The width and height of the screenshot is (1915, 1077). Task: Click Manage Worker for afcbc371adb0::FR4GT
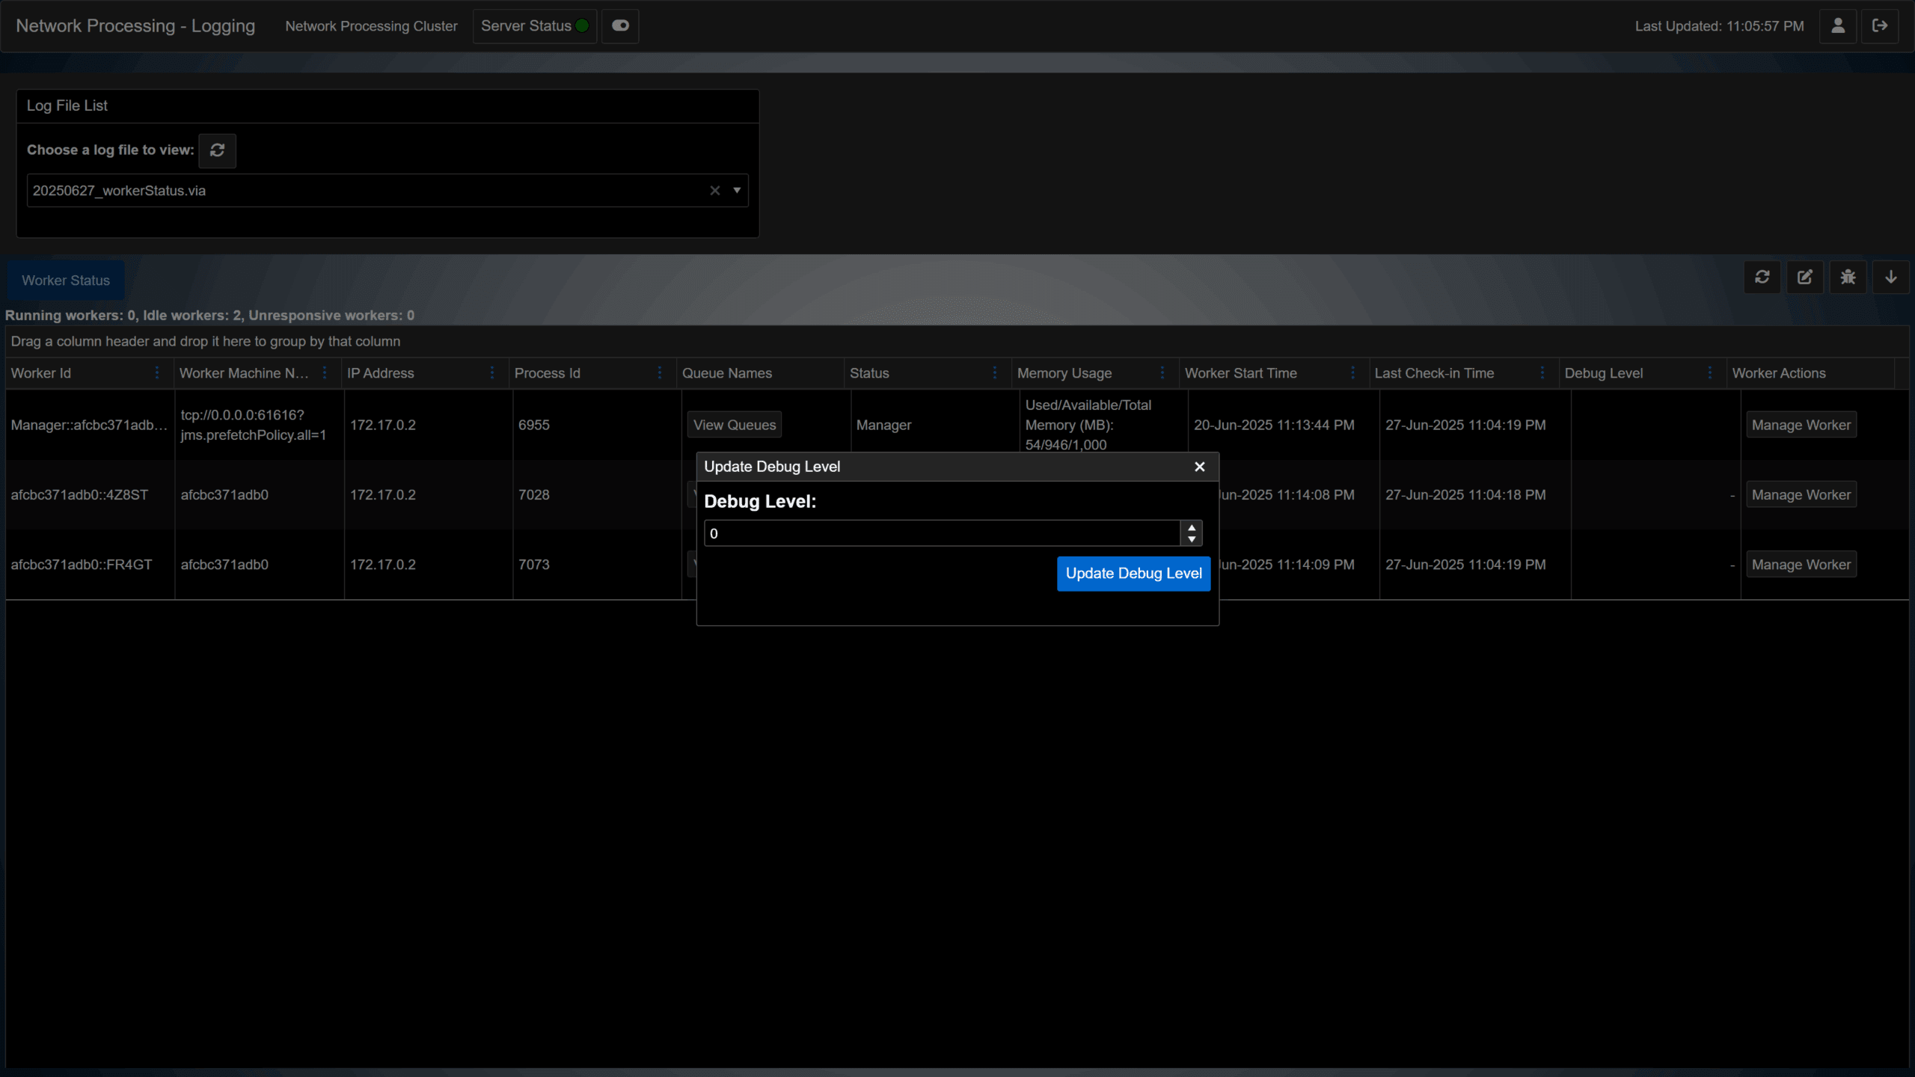click(1801, 565)
